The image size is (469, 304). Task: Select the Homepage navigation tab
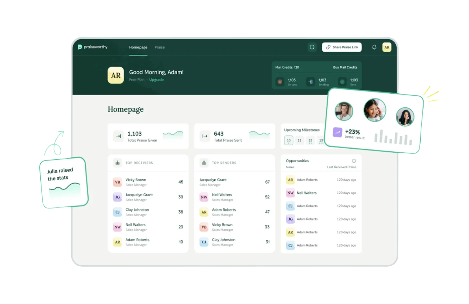coord(138,47)
